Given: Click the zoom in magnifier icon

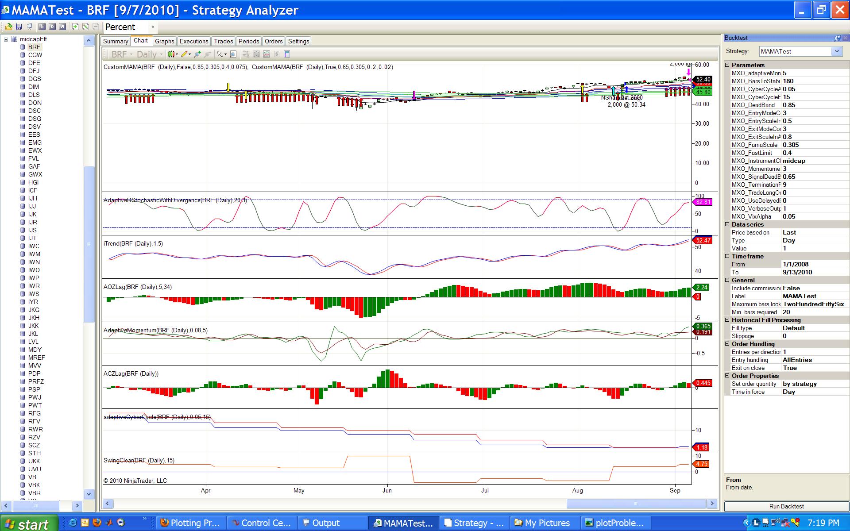Looking at the screenshot, I should click(x=197, y=54).
